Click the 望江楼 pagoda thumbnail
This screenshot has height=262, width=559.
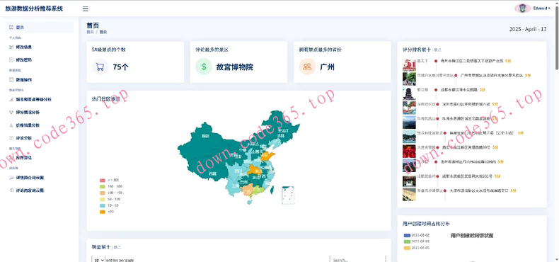409,93
